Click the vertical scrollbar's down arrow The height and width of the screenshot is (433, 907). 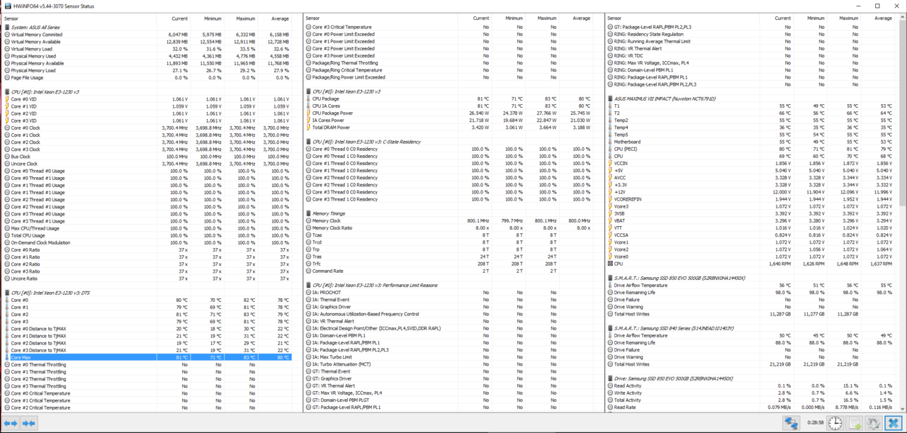pos(902,408)
